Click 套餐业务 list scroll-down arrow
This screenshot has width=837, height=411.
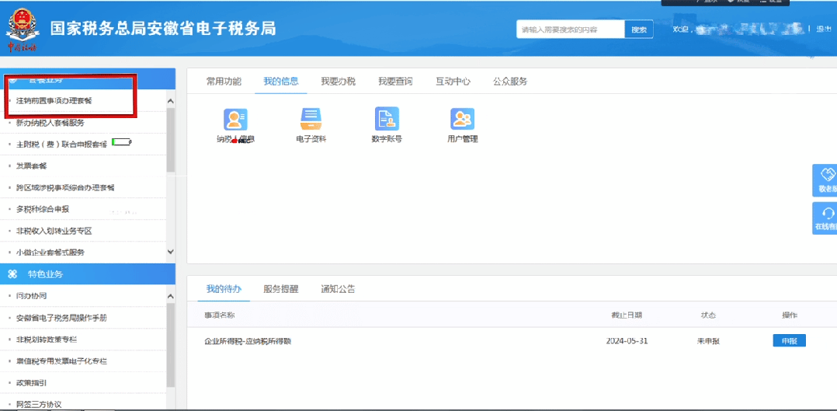click(171, 251)
